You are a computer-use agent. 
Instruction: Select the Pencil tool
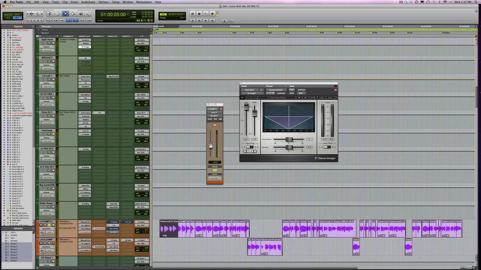pos(88,14)
